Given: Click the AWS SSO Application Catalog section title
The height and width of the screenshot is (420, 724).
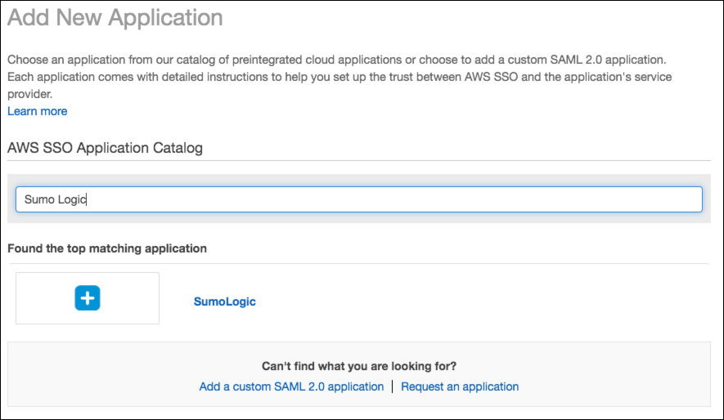Looking at the screenshot, I should point(106,148).
